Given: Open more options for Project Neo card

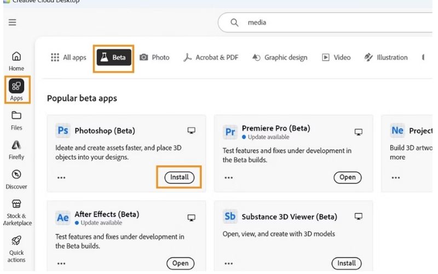Looking at the screenshot, I should [395, 178].
